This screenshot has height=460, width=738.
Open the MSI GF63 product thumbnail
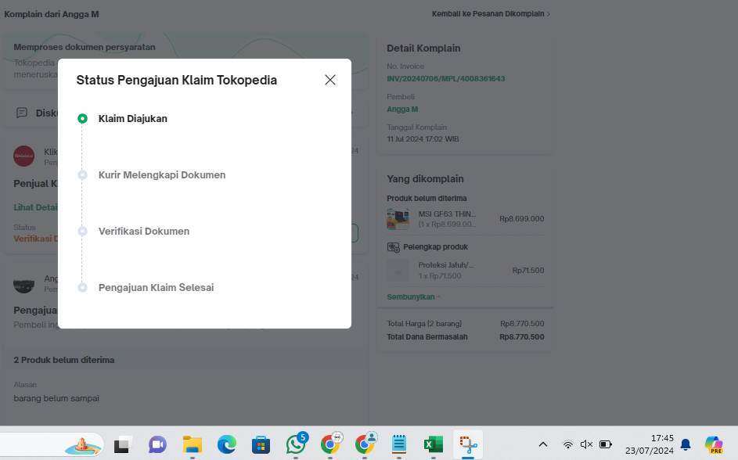point(398,219)
